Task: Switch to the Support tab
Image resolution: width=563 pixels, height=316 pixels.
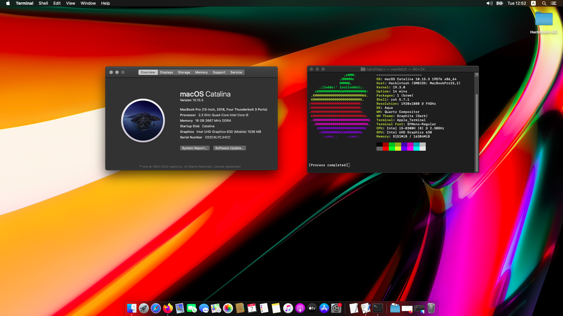Action: (219, 72)
